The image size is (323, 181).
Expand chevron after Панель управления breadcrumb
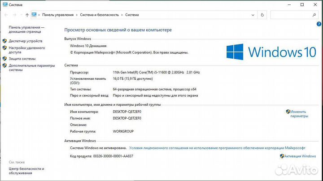coord(77,15)
